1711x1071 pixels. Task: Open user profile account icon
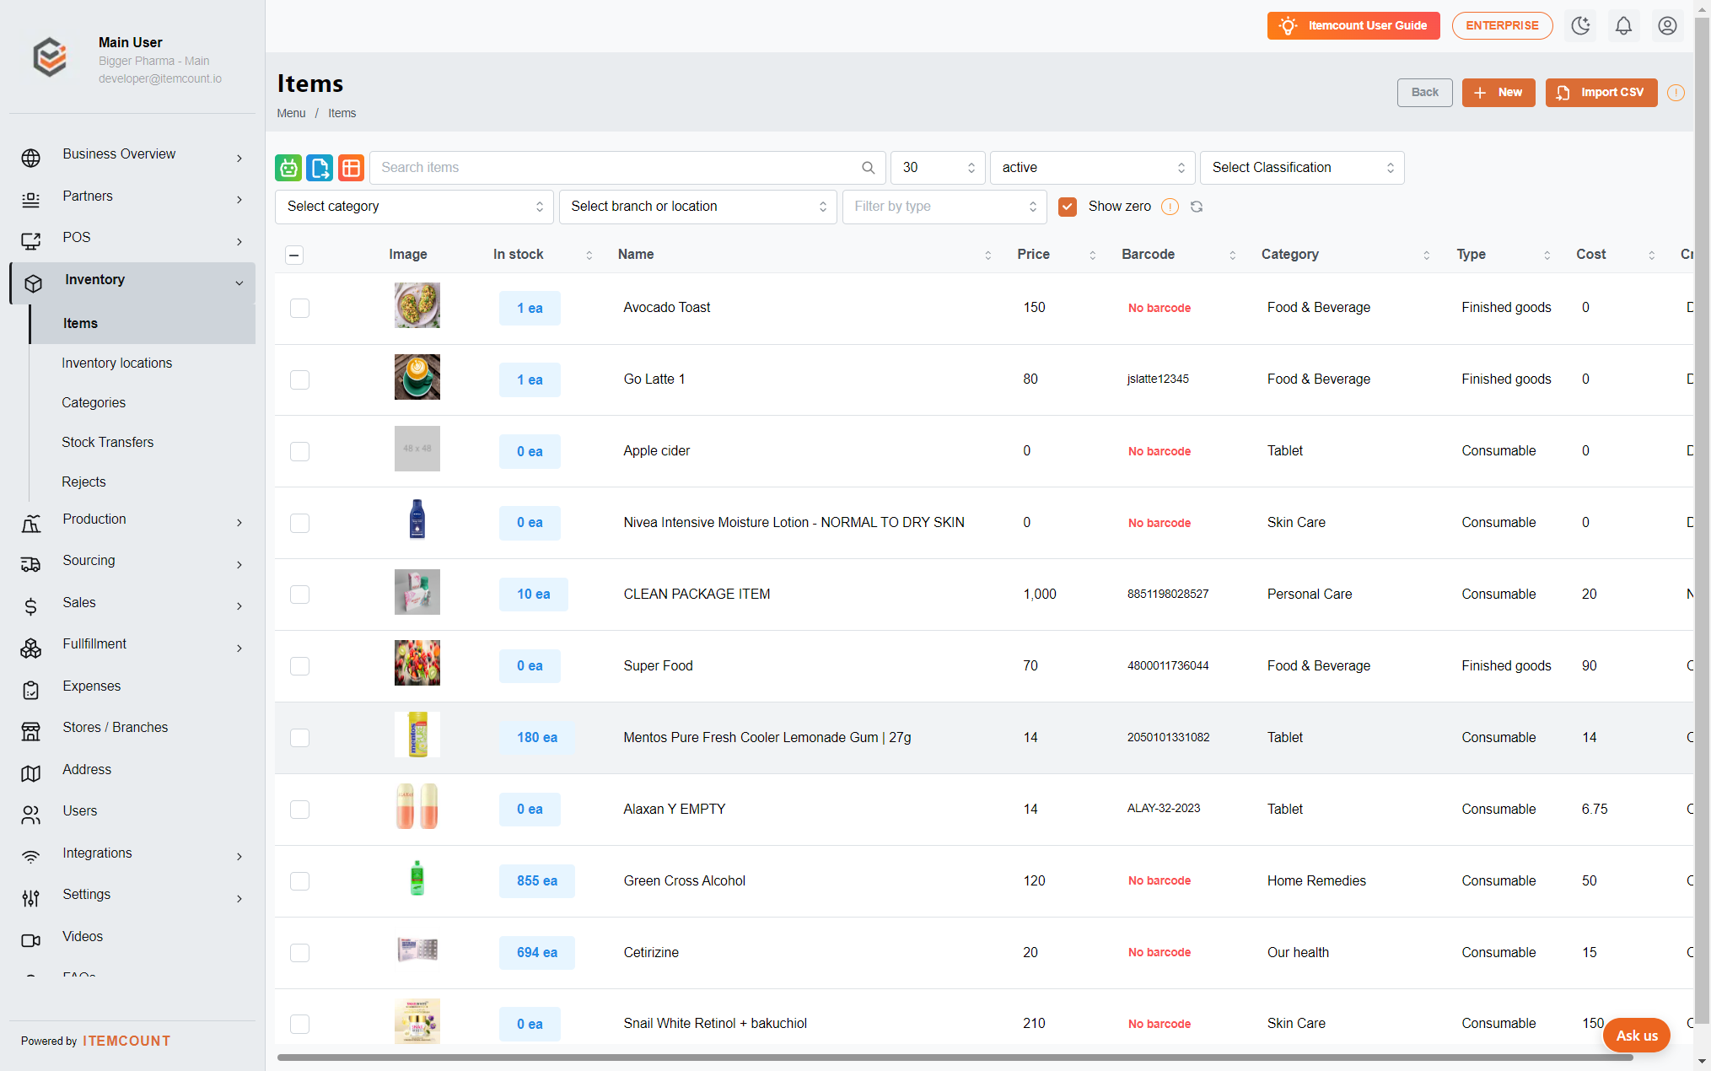click(x=1667, y=25)
